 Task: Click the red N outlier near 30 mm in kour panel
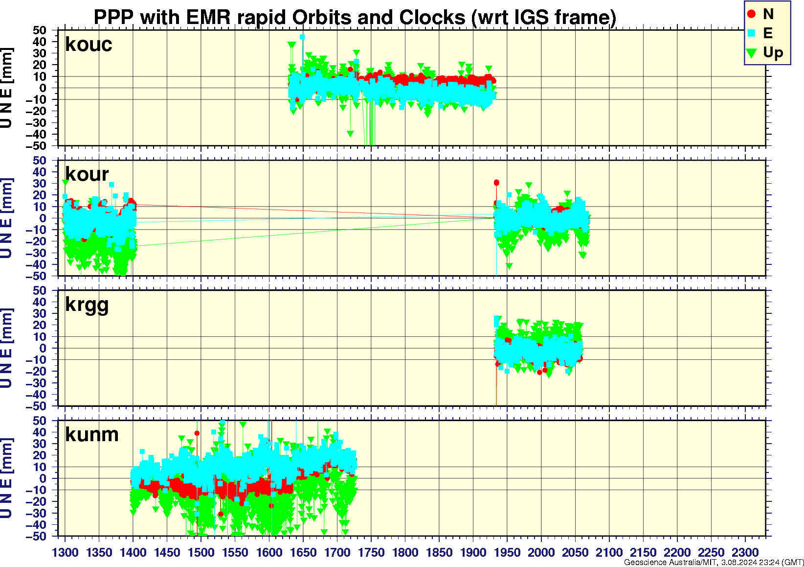(x=496, y=183)
